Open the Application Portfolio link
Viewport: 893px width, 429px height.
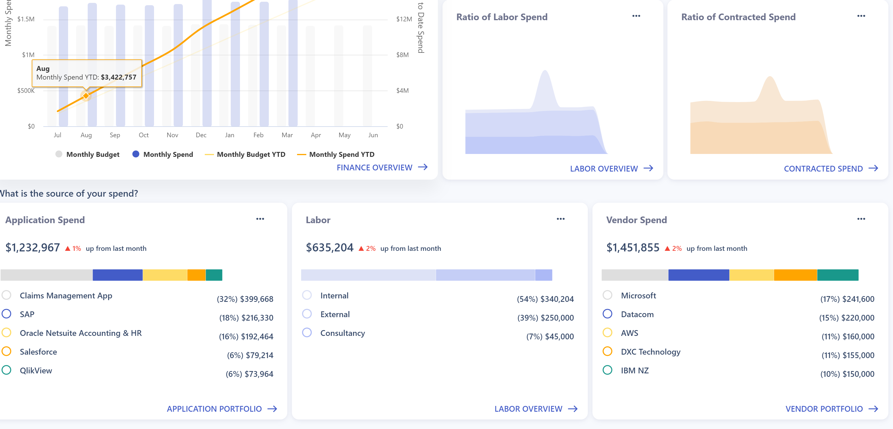[214, 409]
